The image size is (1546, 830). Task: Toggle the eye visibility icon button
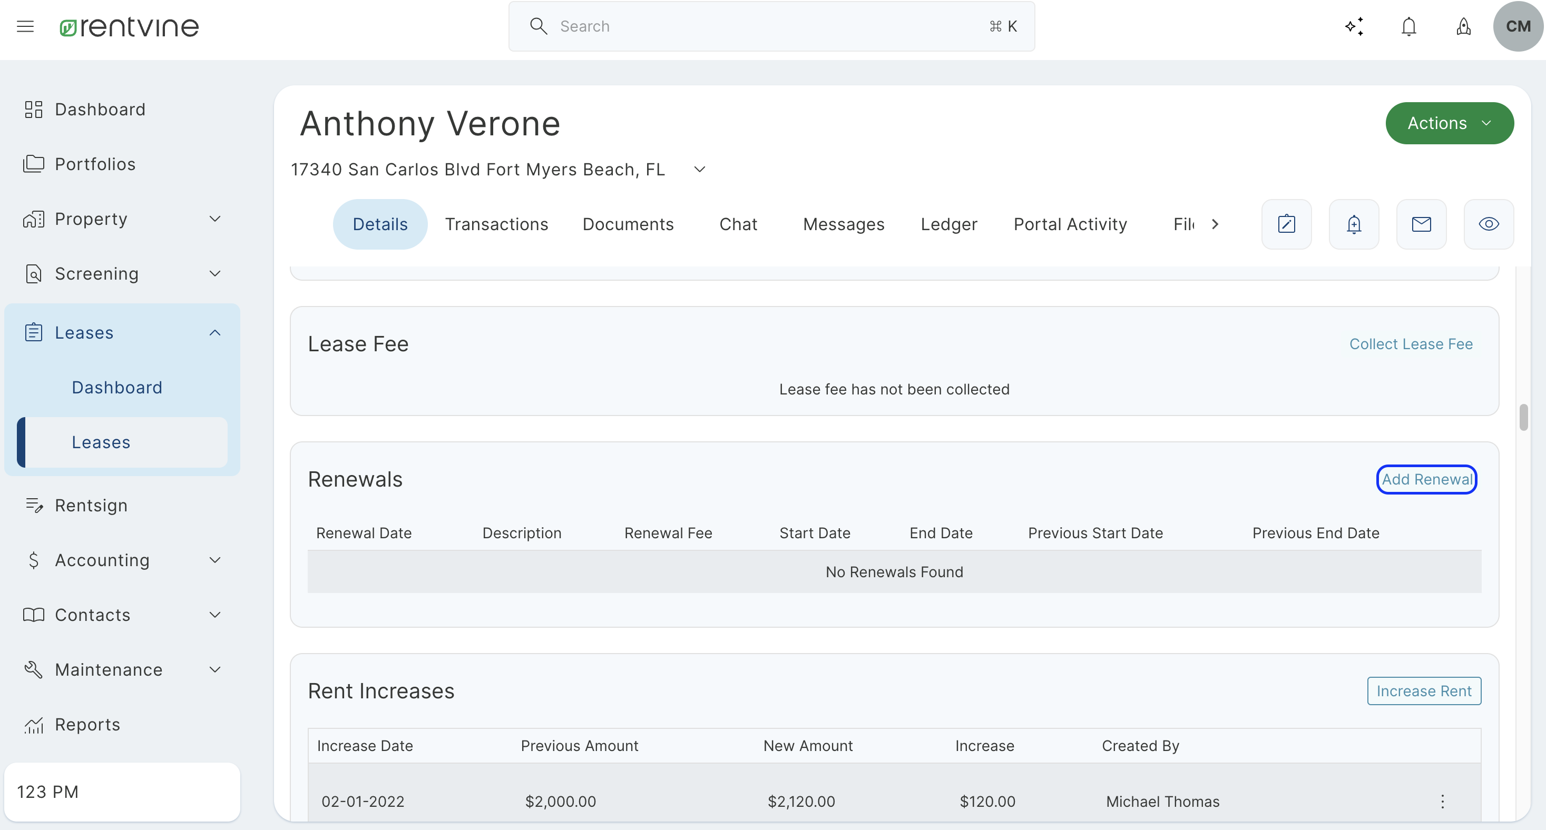point(1489,224)
